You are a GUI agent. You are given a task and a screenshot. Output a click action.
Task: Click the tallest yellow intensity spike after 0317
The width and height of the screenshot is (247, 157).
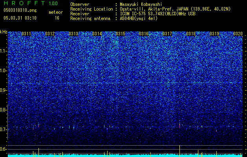pos(179,151)
